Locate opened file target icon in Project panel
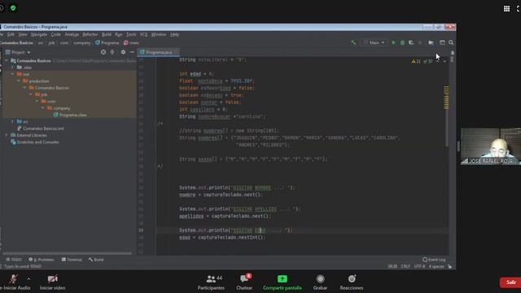The height and width of the screenshot is (293, 521). coord(103,52)
